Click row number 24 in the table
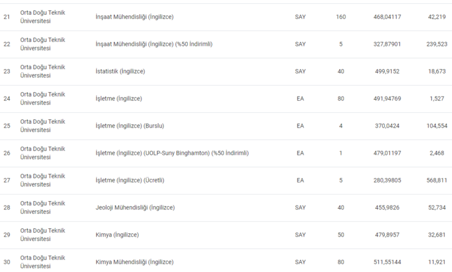This screenshot has width=452, height=272. click(7, 99)
